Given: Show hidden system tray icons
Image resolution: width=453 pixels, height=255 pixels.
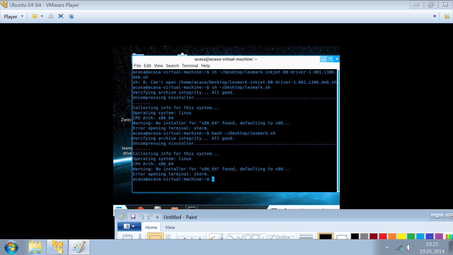Looking at the screenshot, I should click(x=387, y=248).
